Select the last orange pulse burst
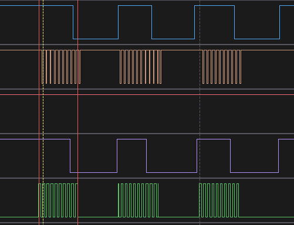Image resolution: width=294 pixels, height=225 pixels. click(222, 67)
